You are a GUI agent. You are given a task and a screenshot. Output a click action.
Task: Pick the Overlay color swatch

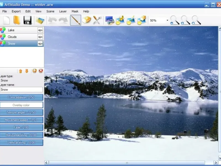[22, 105]
